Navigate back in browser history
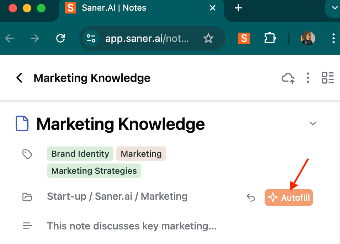Image resolution: width=340 pixels, height=244 pixels. 9,38
